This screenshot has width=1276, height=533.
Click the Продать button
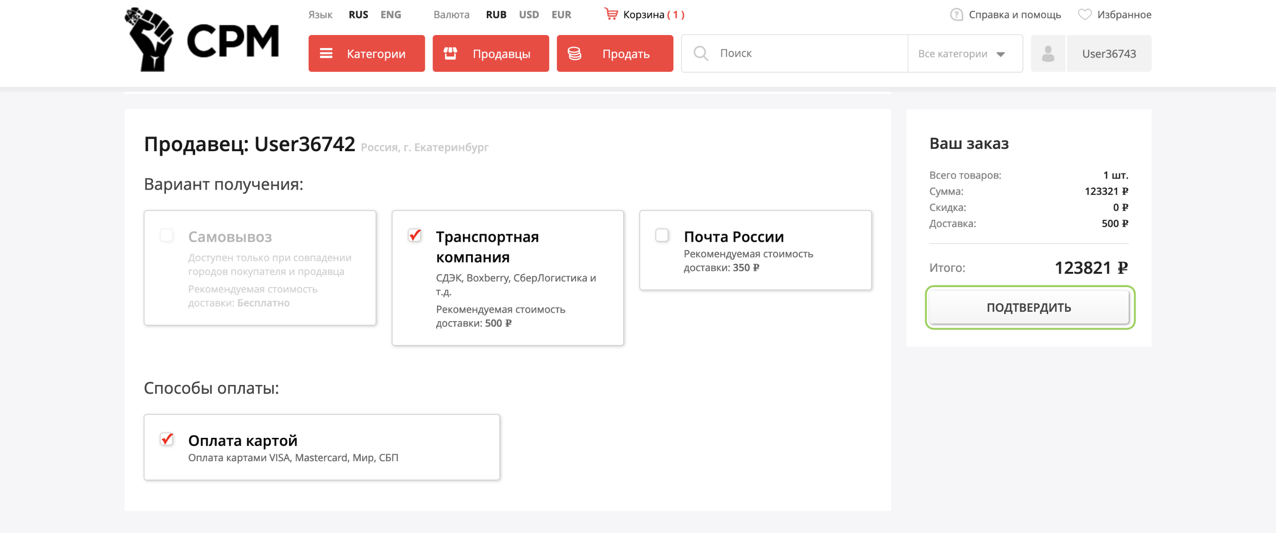(x=615, y=53)
